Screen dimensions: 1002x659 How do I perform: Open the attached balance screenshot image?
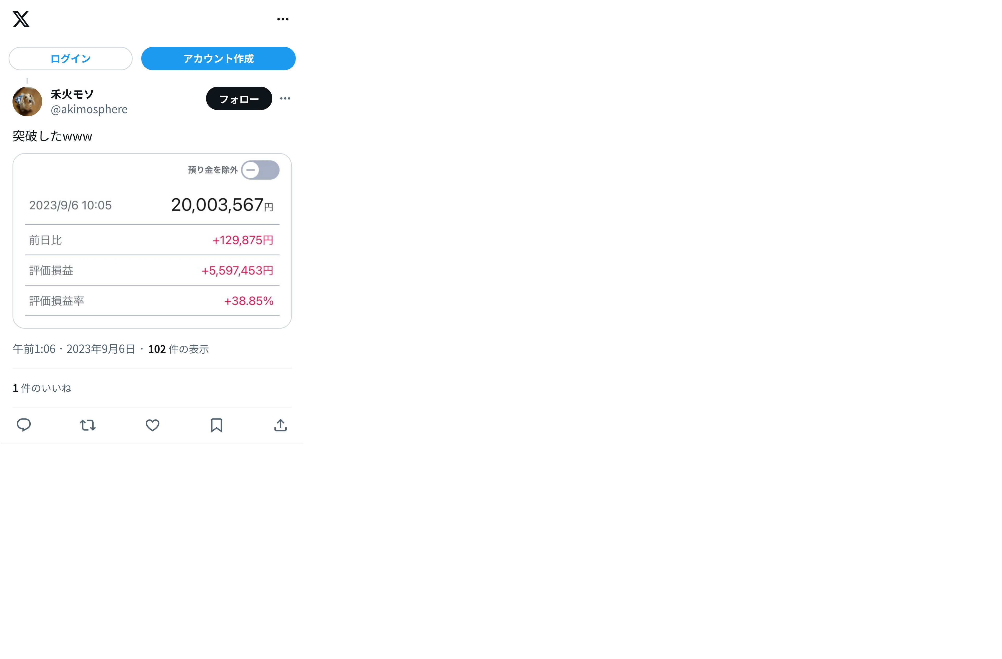[x=152, y=240]
